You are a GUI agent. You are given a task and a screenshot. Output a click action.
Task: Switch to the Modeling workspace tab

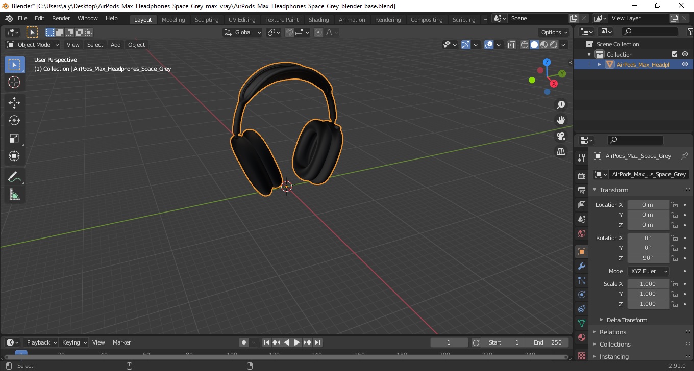(x=173, y=20)
